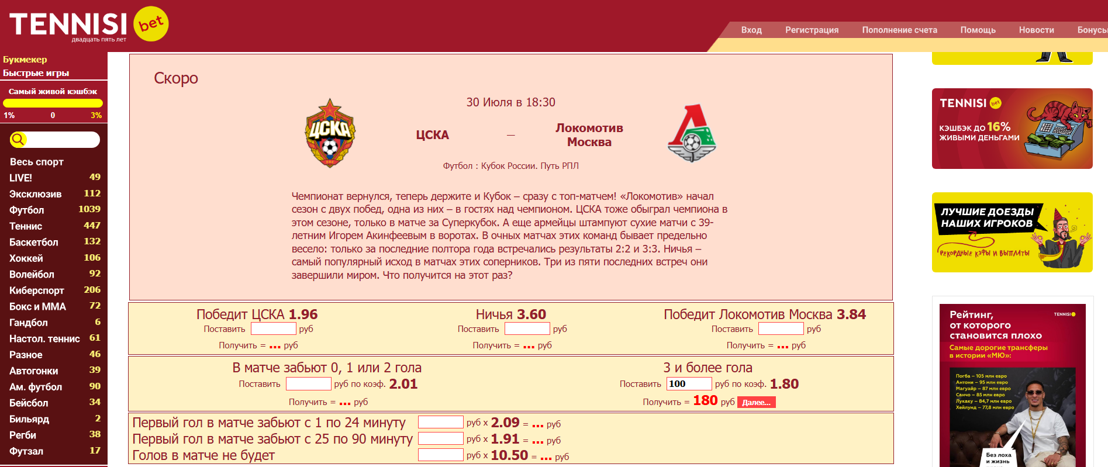Click Футбол : Кубок России. Путь РПЛ text

coord(511,166)
